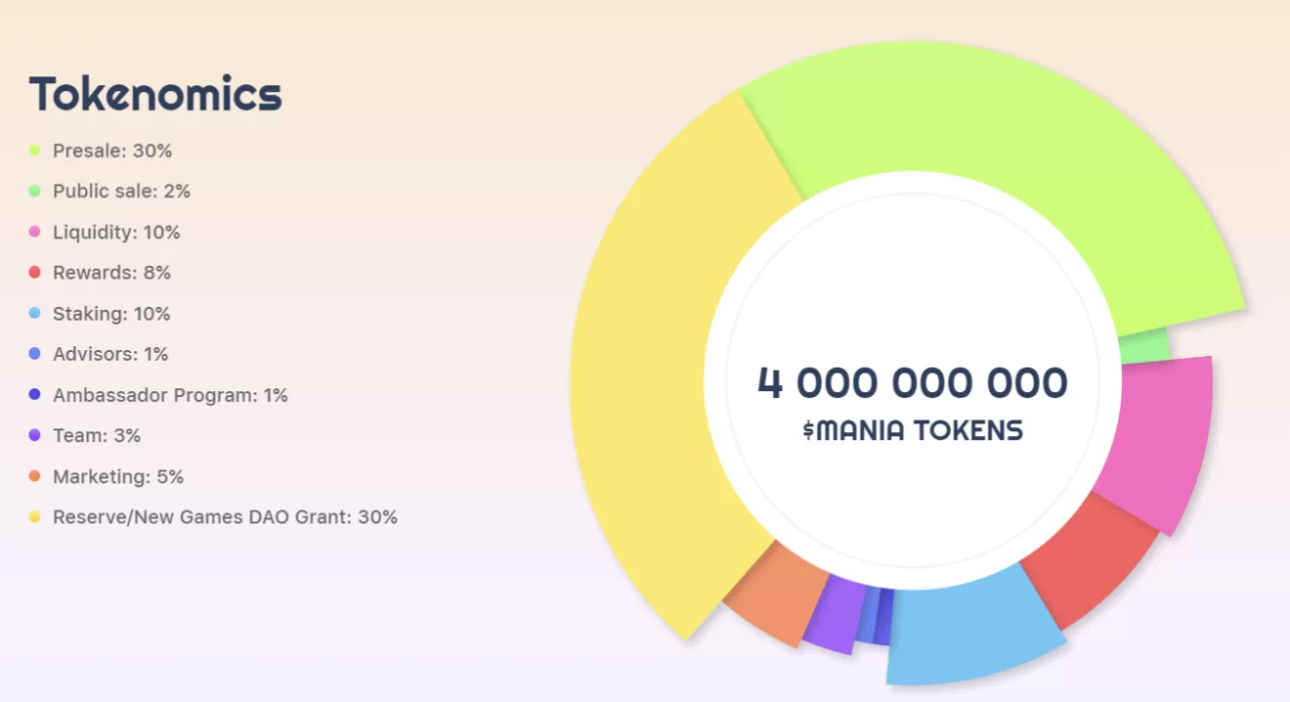Click the purple Team legend dot
1290x702 pixels.
[35, 435]
